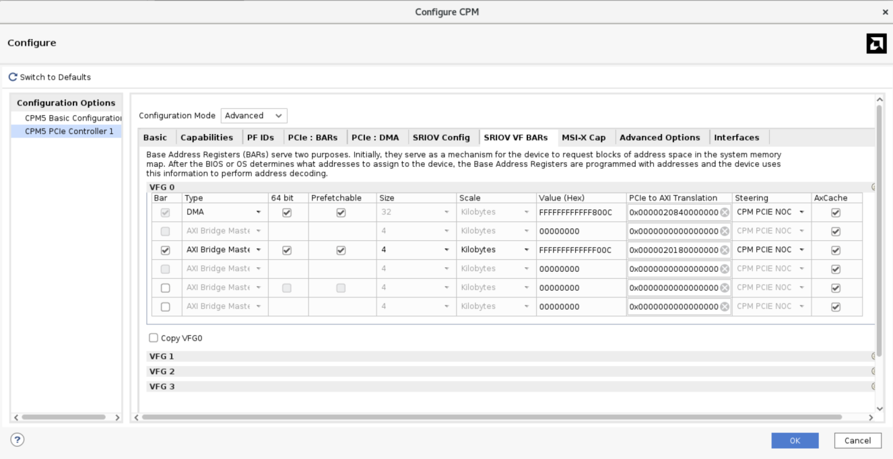Clear the DMA row PCIe to AXI translation
Viewport: 893px width, 459px height.
pos(725,213)
